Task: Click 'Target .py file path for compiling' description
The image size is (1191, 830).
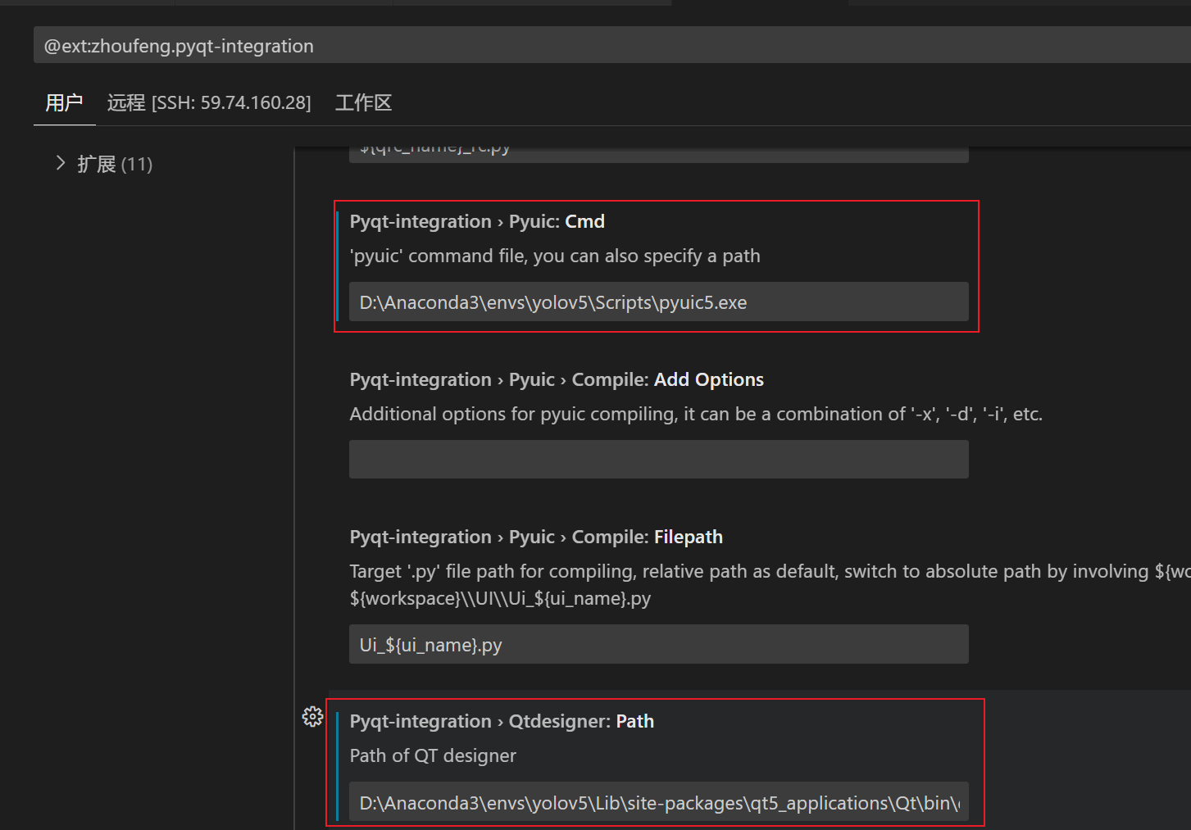Action: pyautogui.click(x=770, y=571)
